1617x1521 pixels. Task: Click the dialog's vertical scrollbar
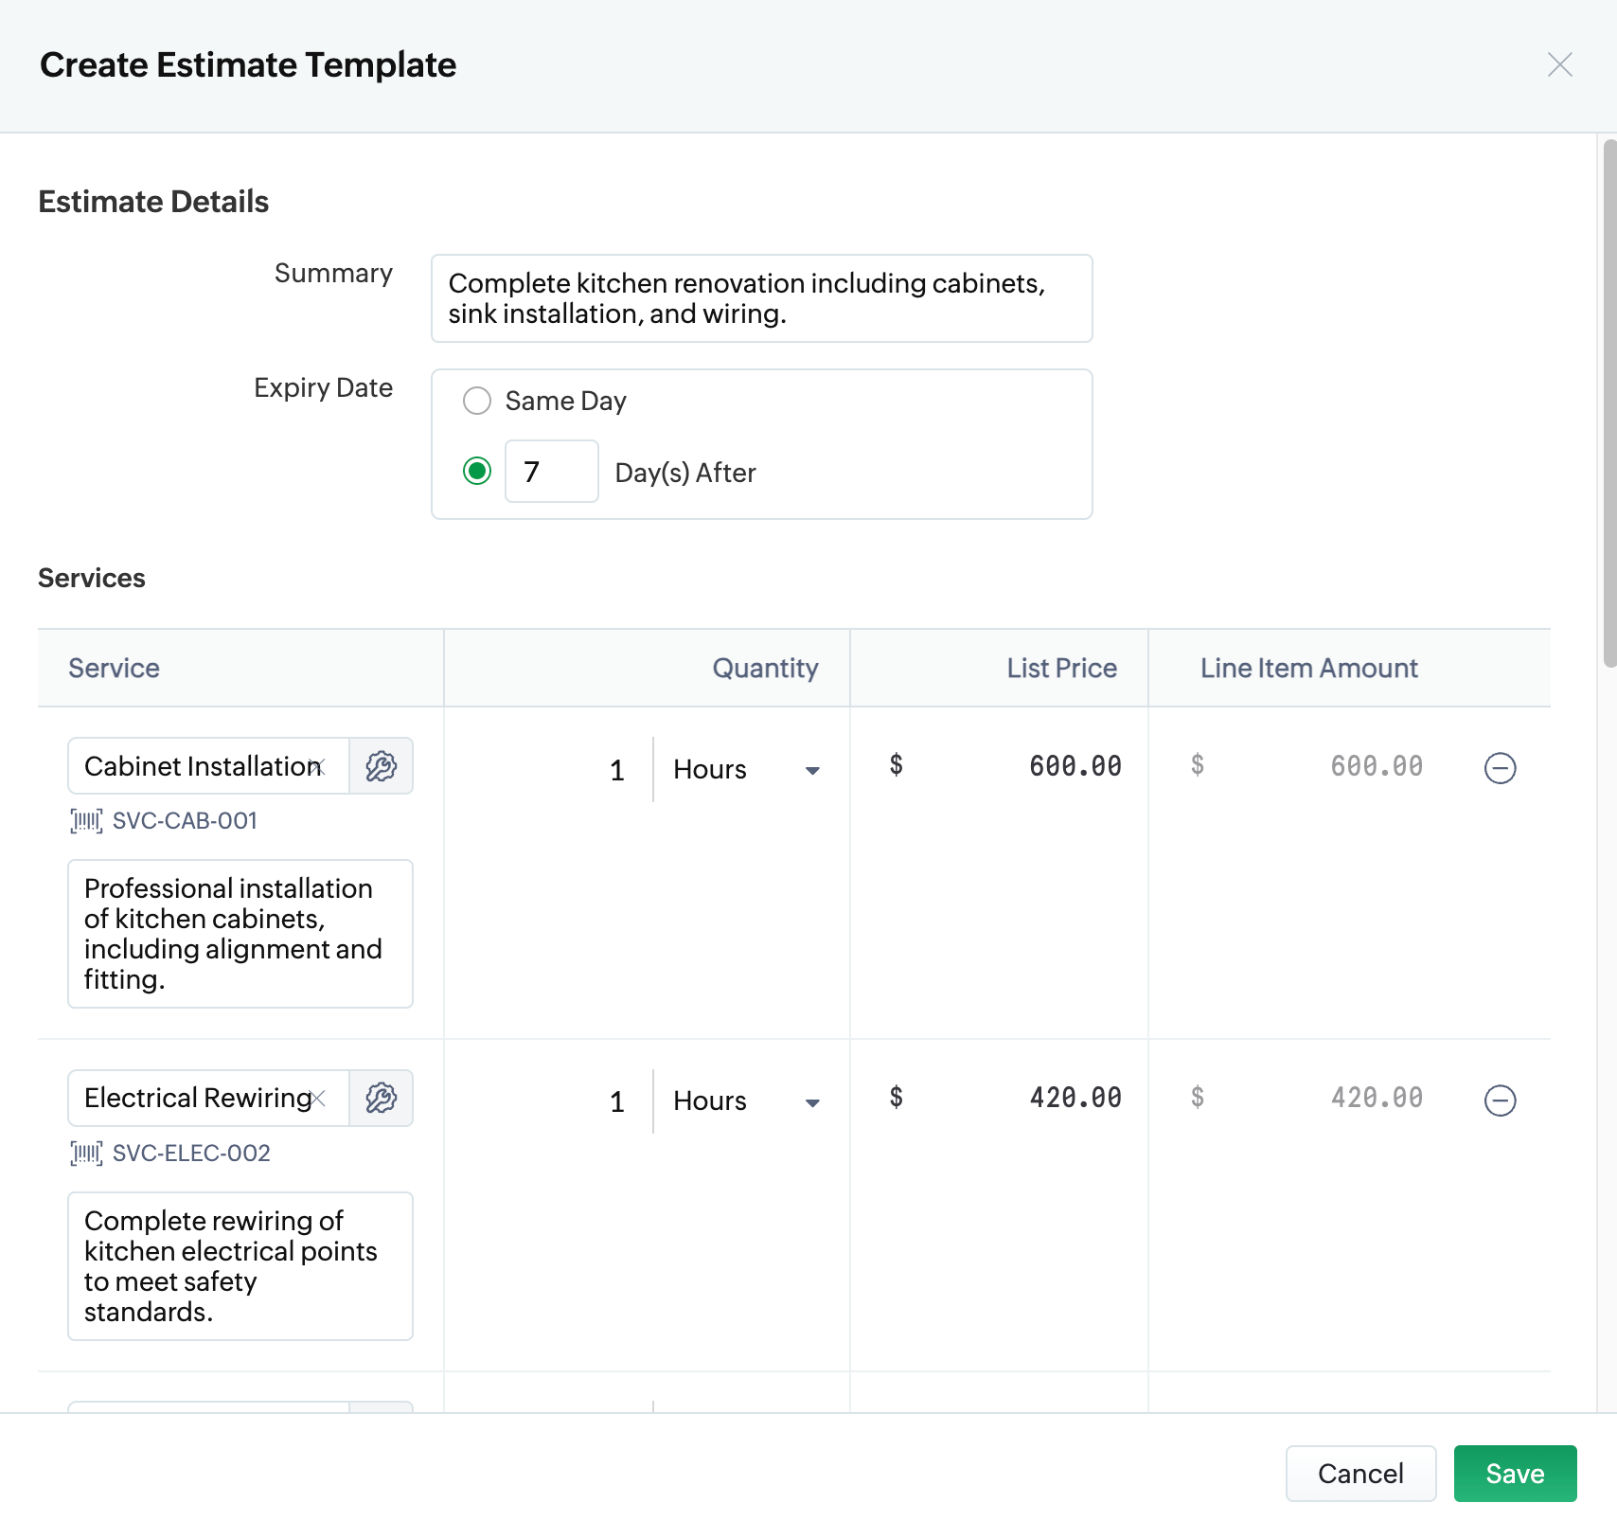[1608, 404]
